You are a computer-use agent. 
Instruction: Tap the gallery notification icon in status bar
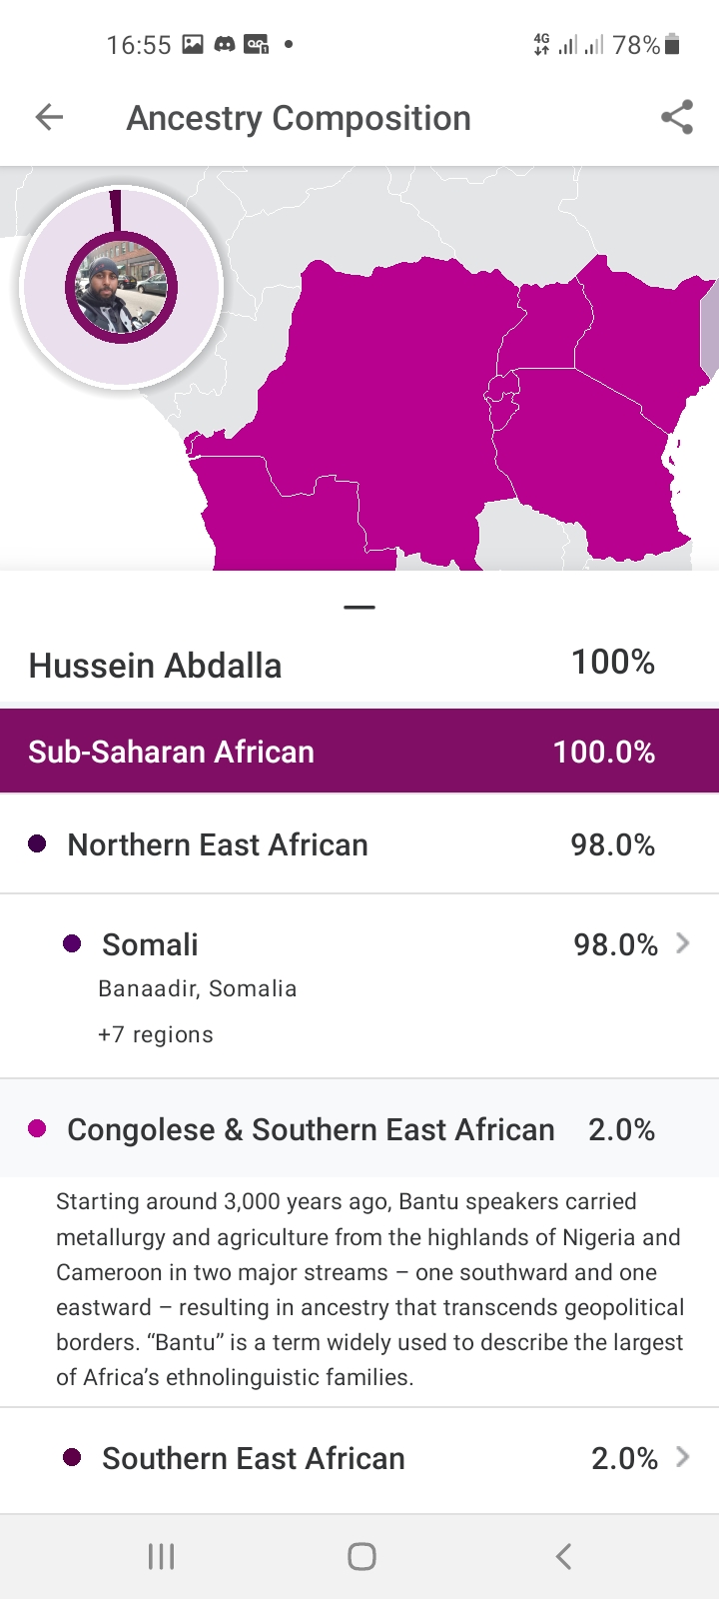point(193,44)
